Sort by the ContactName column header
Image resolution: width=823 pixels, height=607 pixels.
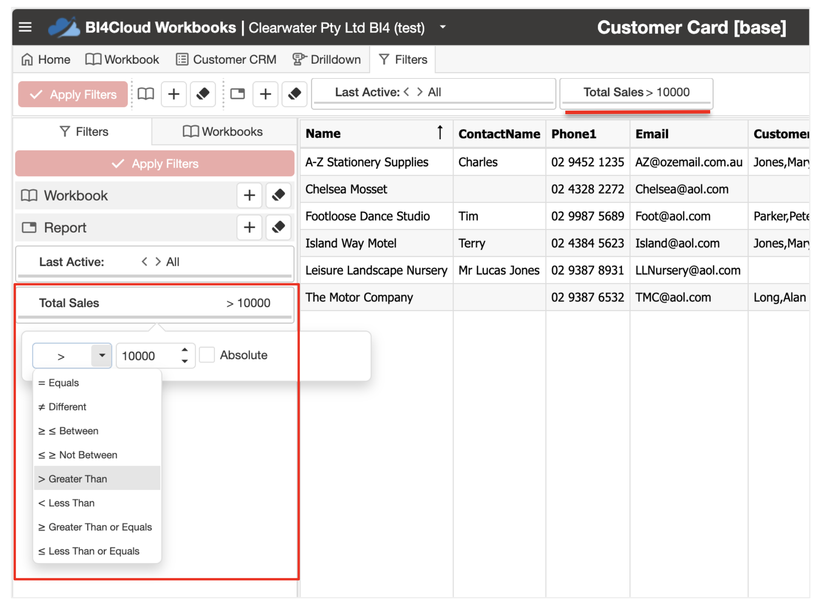(x=499, y=134)
